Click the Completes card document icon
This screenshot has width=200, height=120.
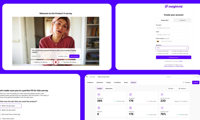(130, 94)
